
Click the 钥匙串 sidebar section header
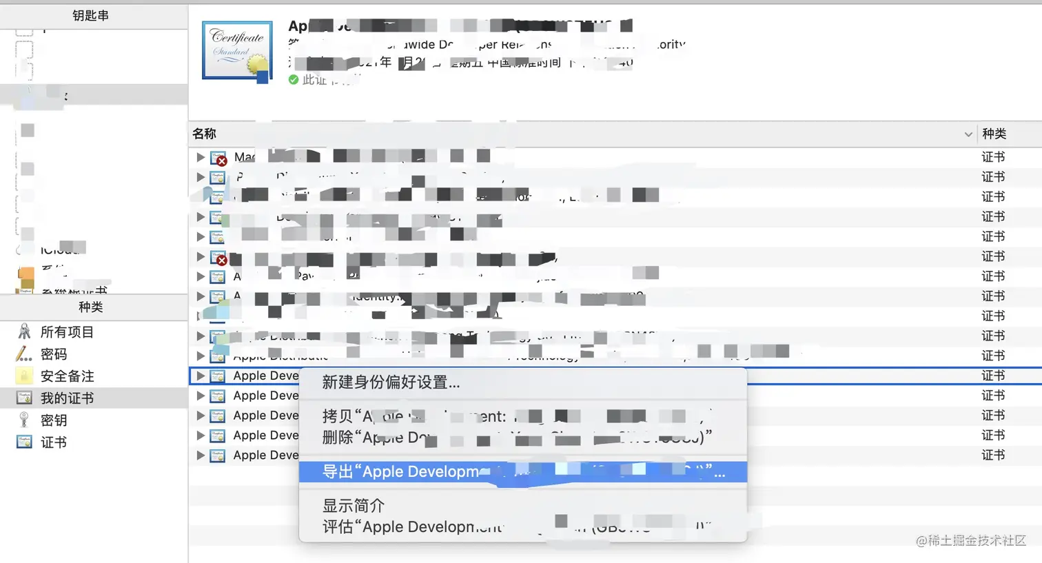[x=91, y=15]
